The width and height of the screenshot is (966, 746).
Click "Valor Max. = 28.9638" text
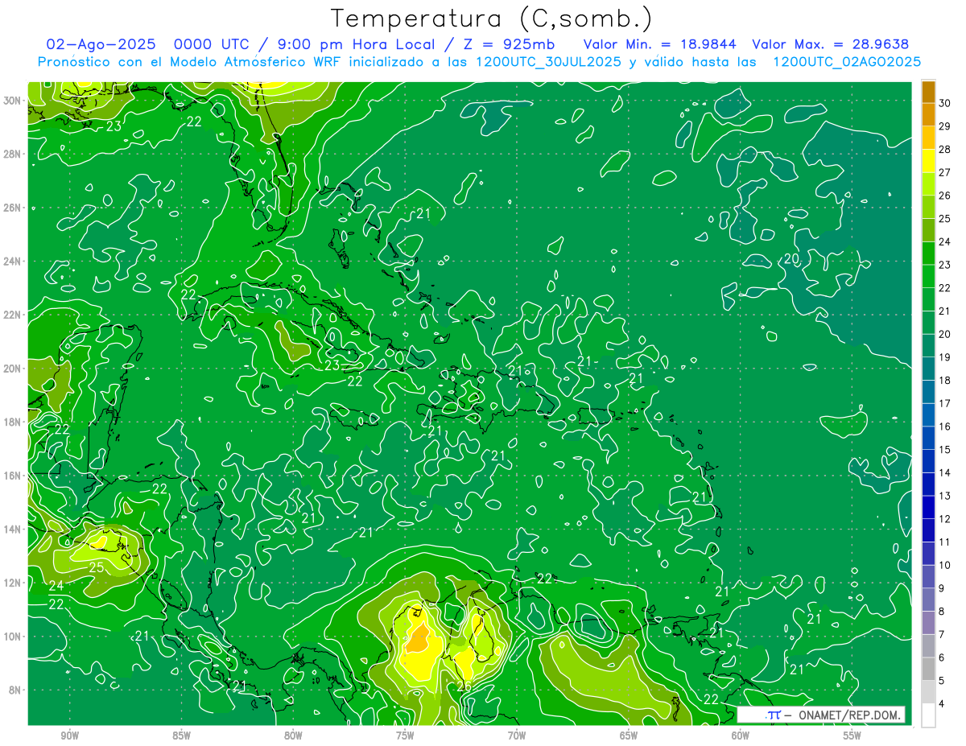tap(831, 44)
